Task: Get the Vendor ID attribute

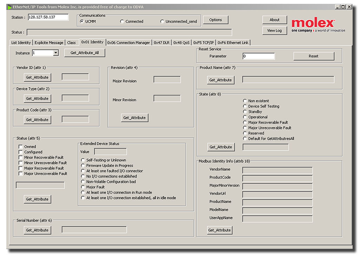Action: [37, 77]
